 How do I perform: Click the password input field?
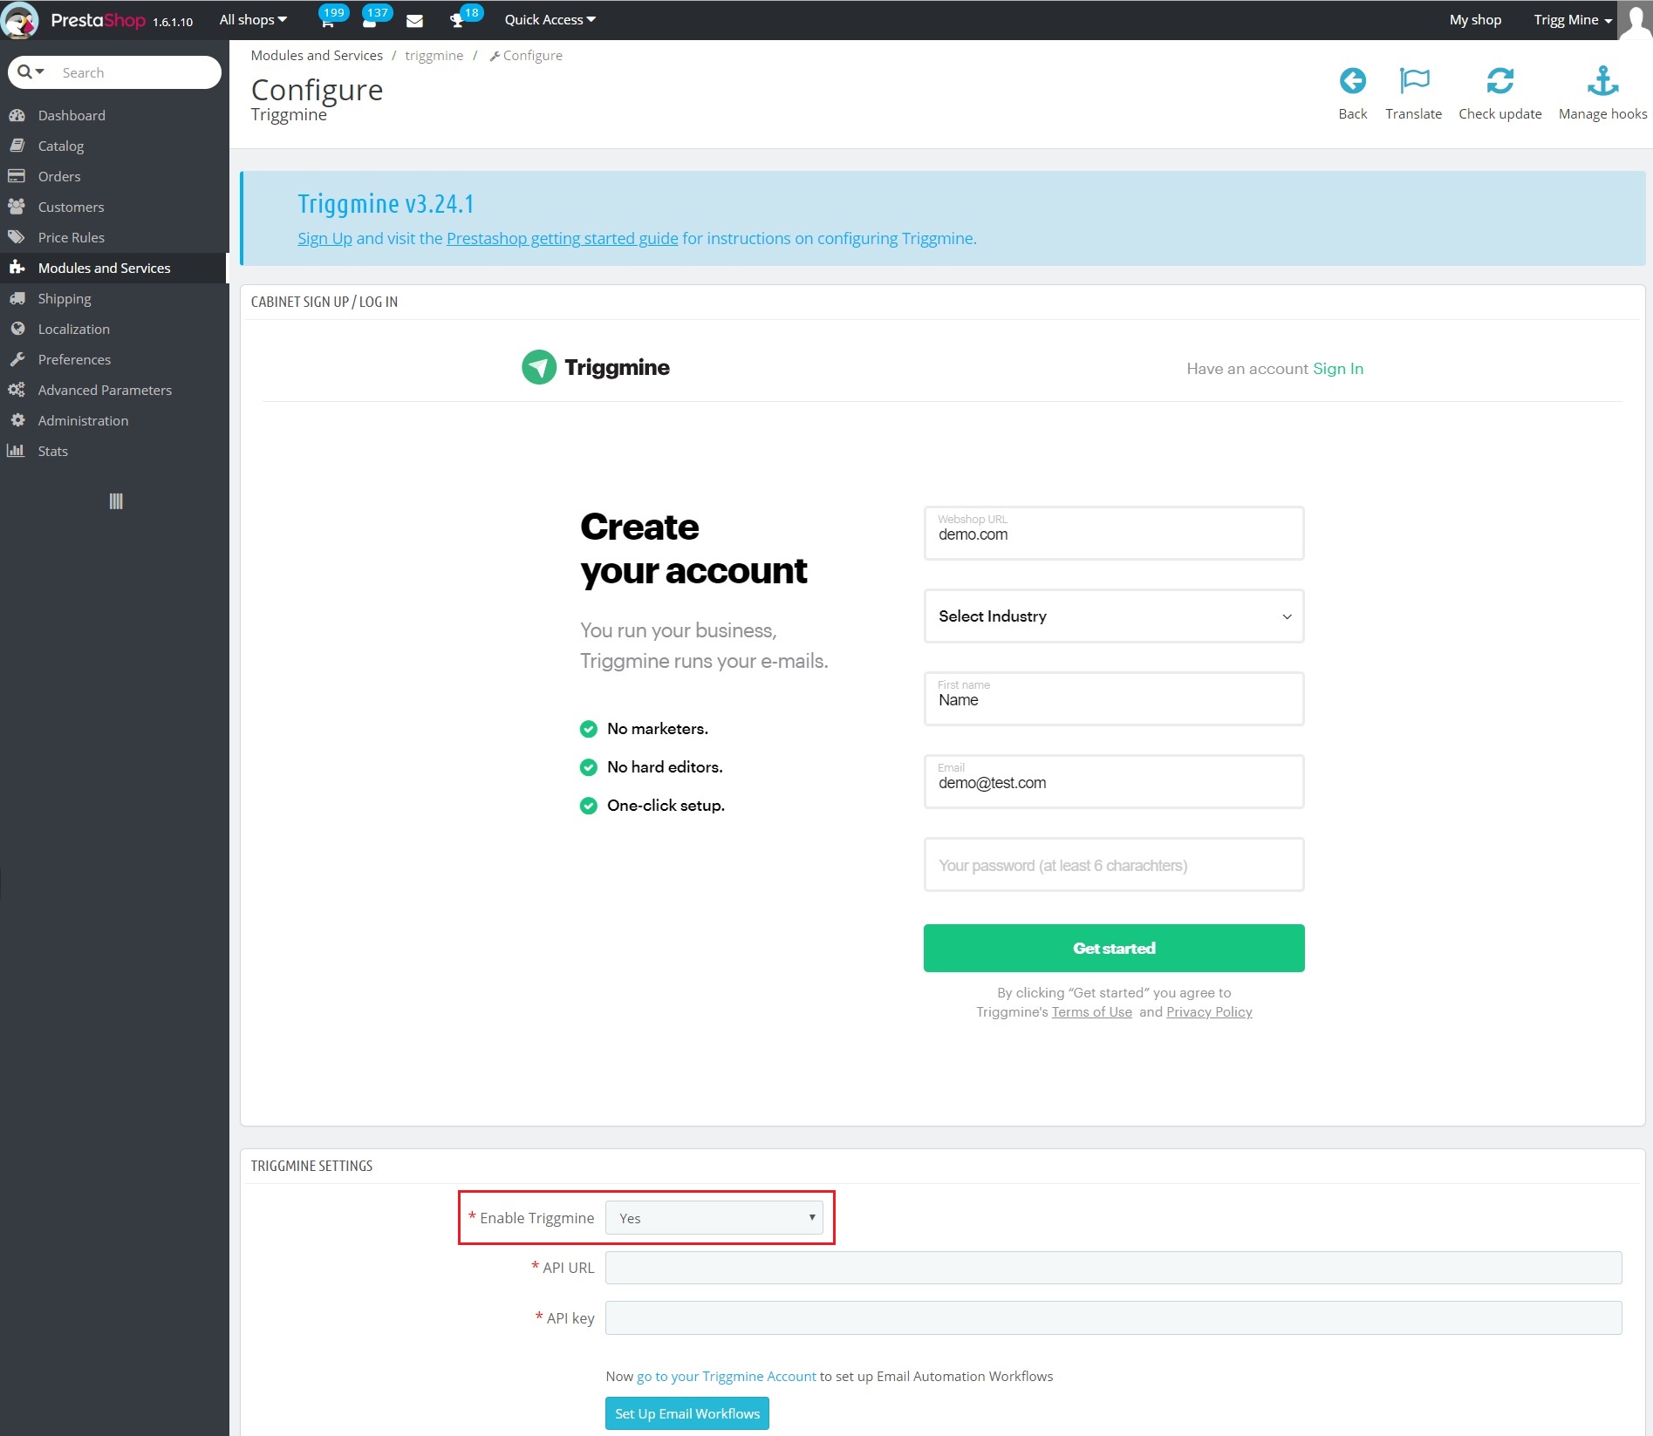pos(1114,865)
